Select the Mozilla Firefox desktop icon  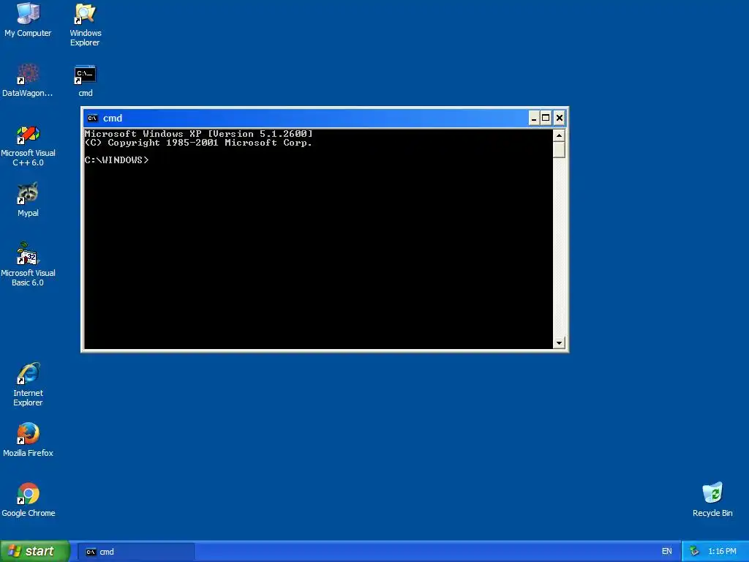[x=29, y=440]
